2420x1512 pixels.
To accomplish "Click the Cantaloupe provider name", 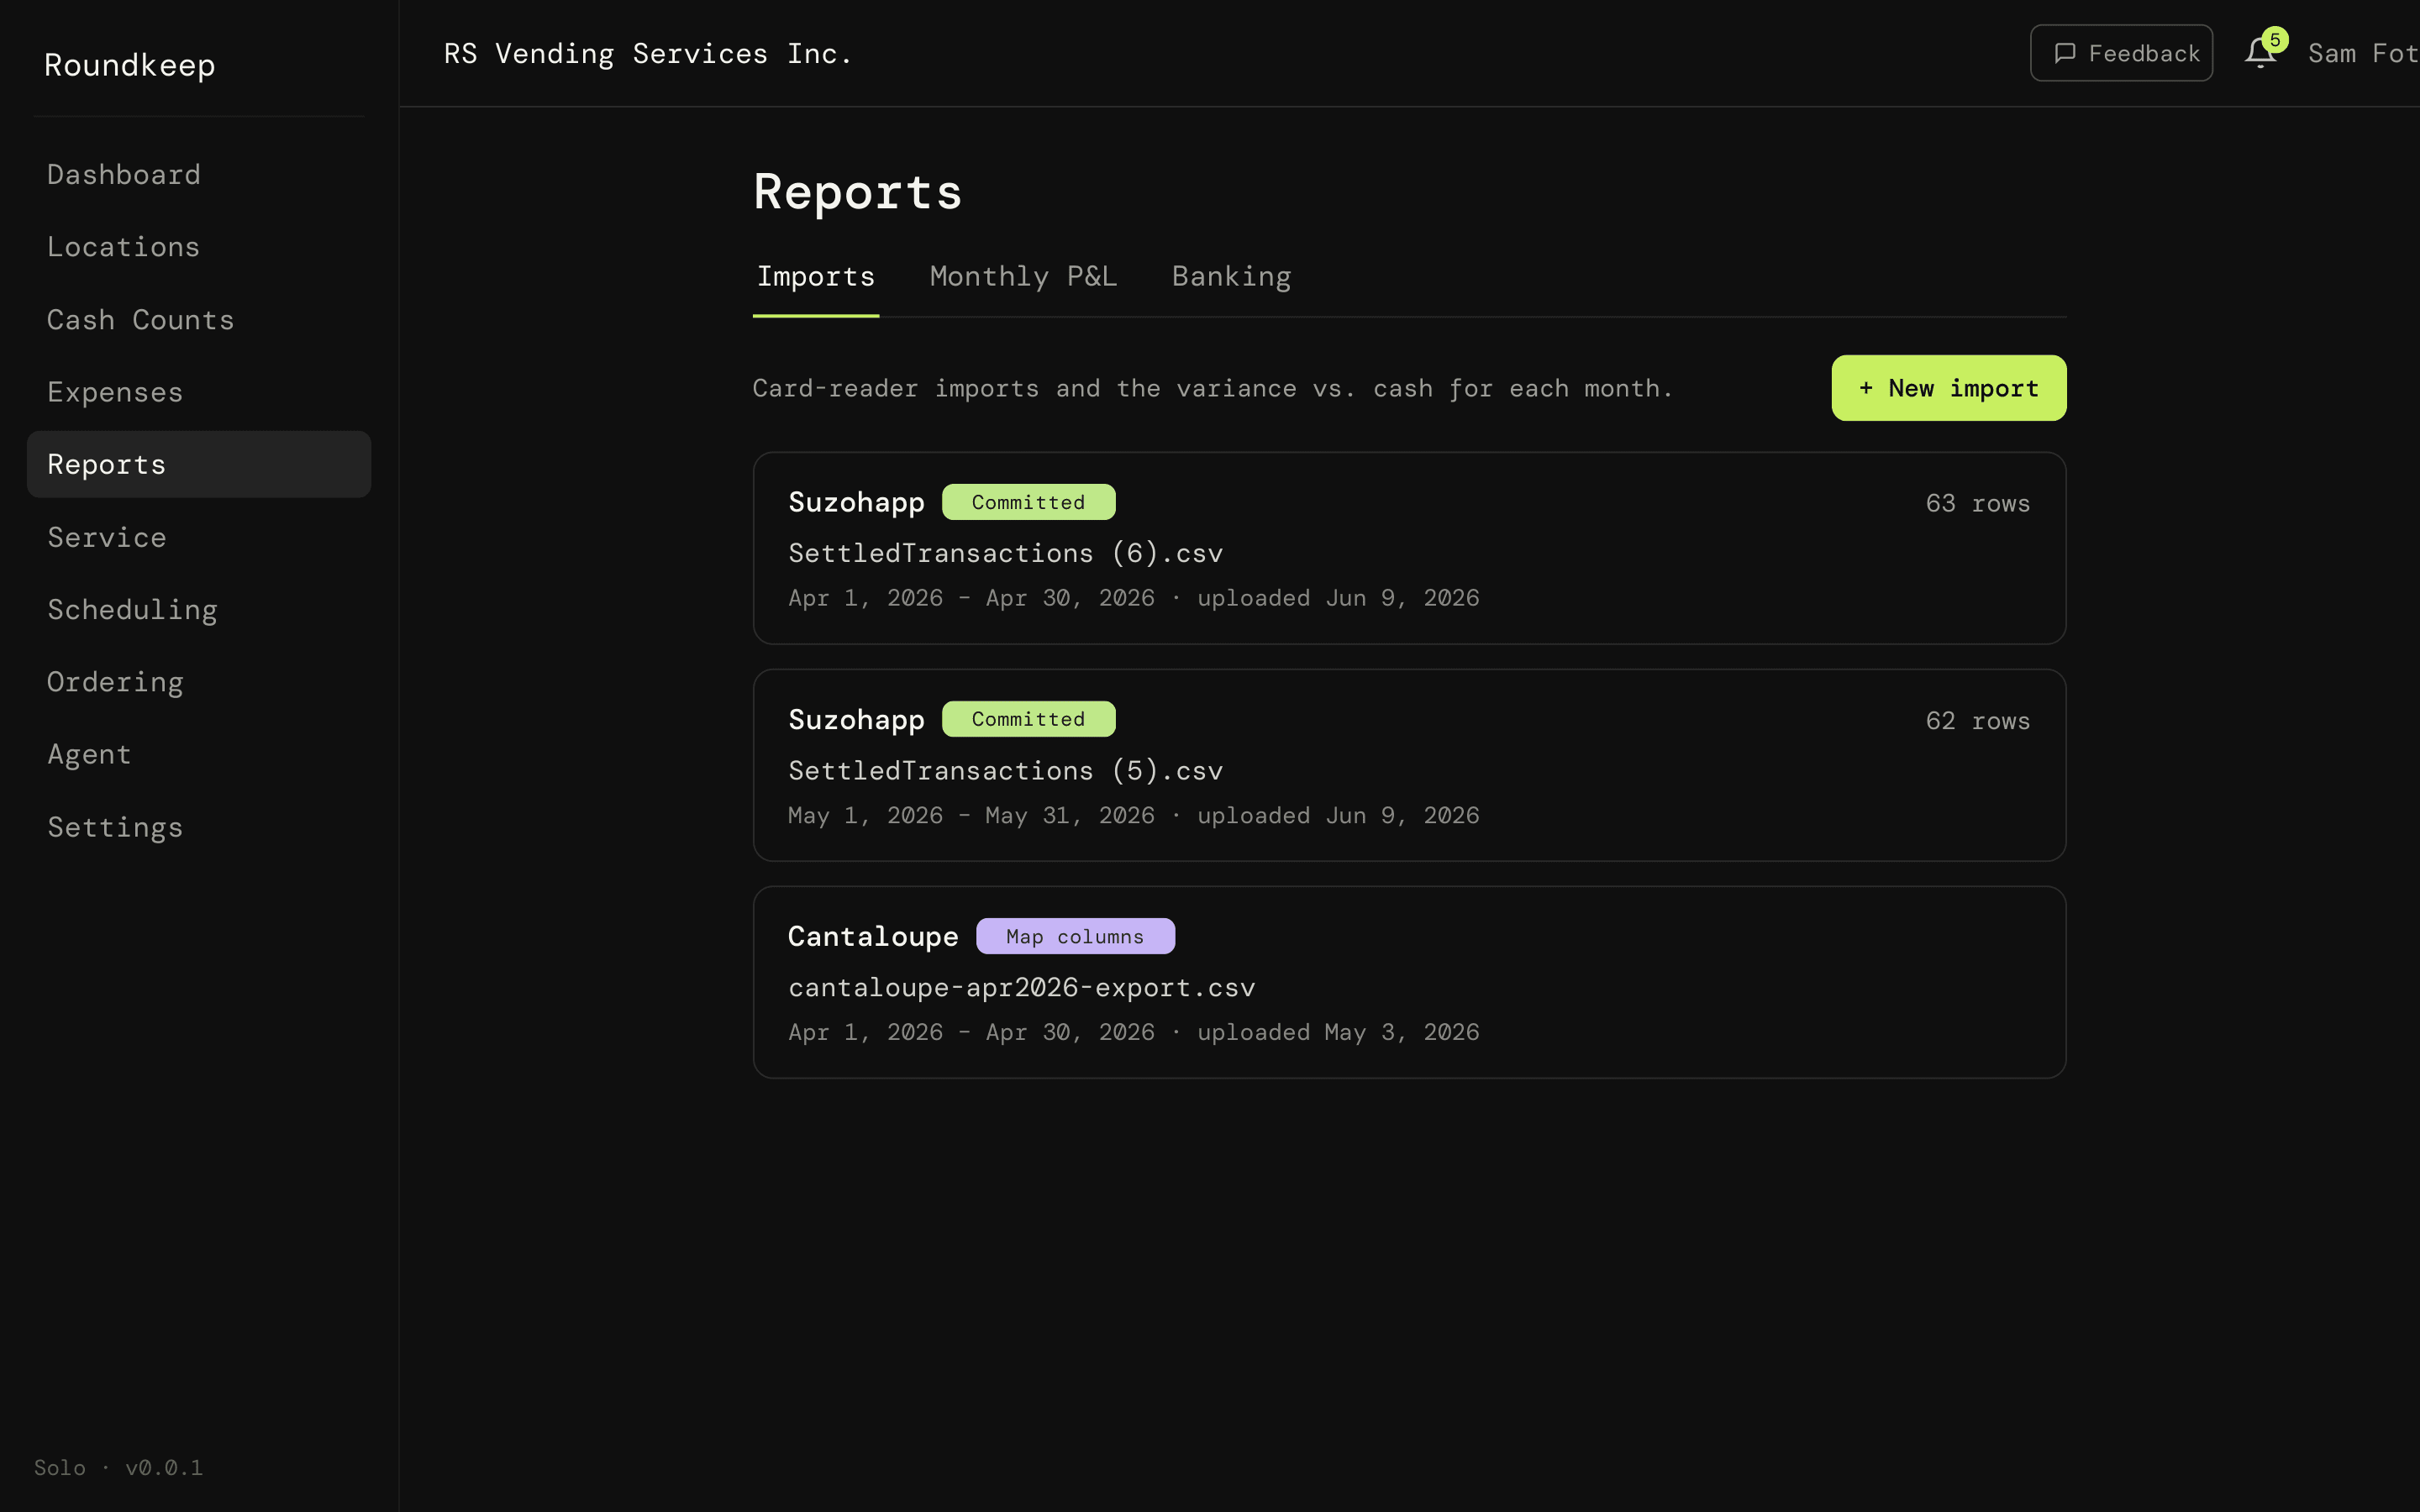I will click(x=873, y=936).
